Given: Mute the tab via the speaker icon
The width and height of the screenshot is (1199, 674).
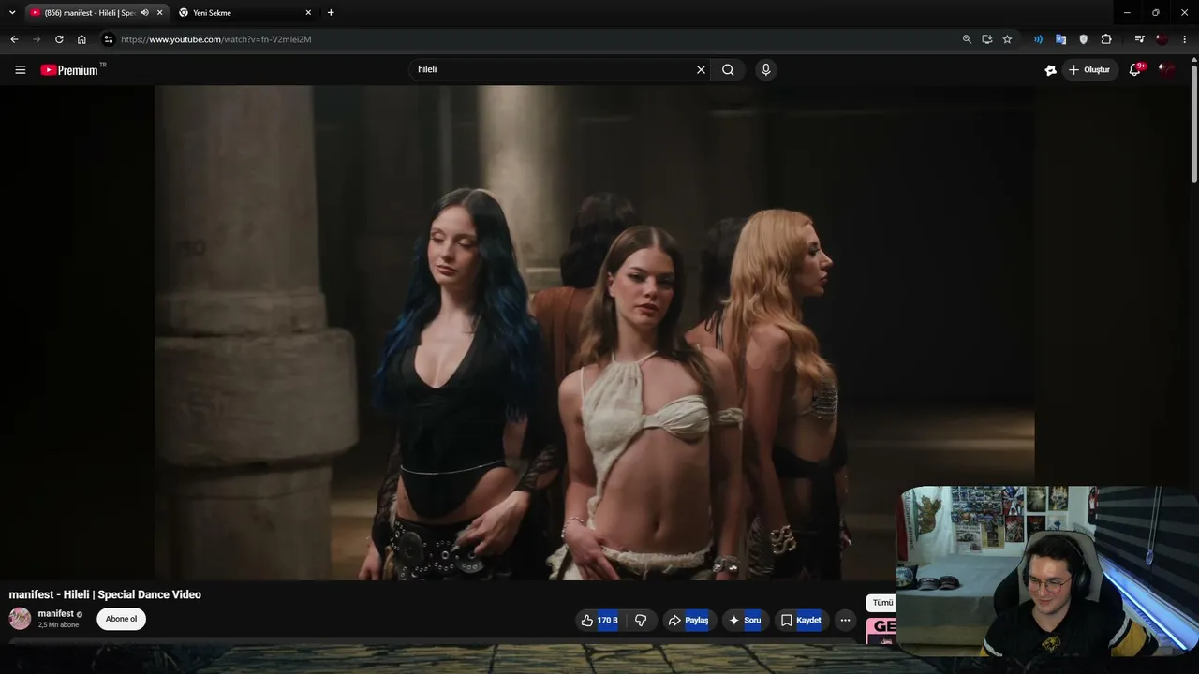Looking at the screenshot, I should pos(144,13).
